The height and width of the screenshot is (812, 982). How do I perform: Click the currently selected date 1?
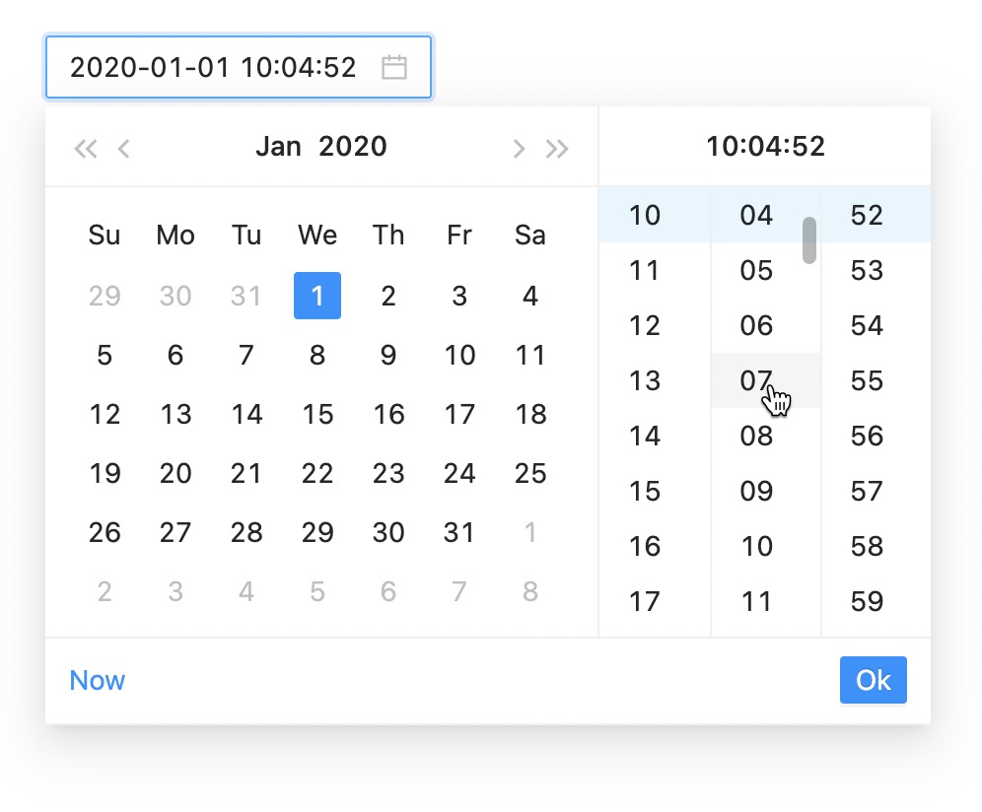(317, 296)
